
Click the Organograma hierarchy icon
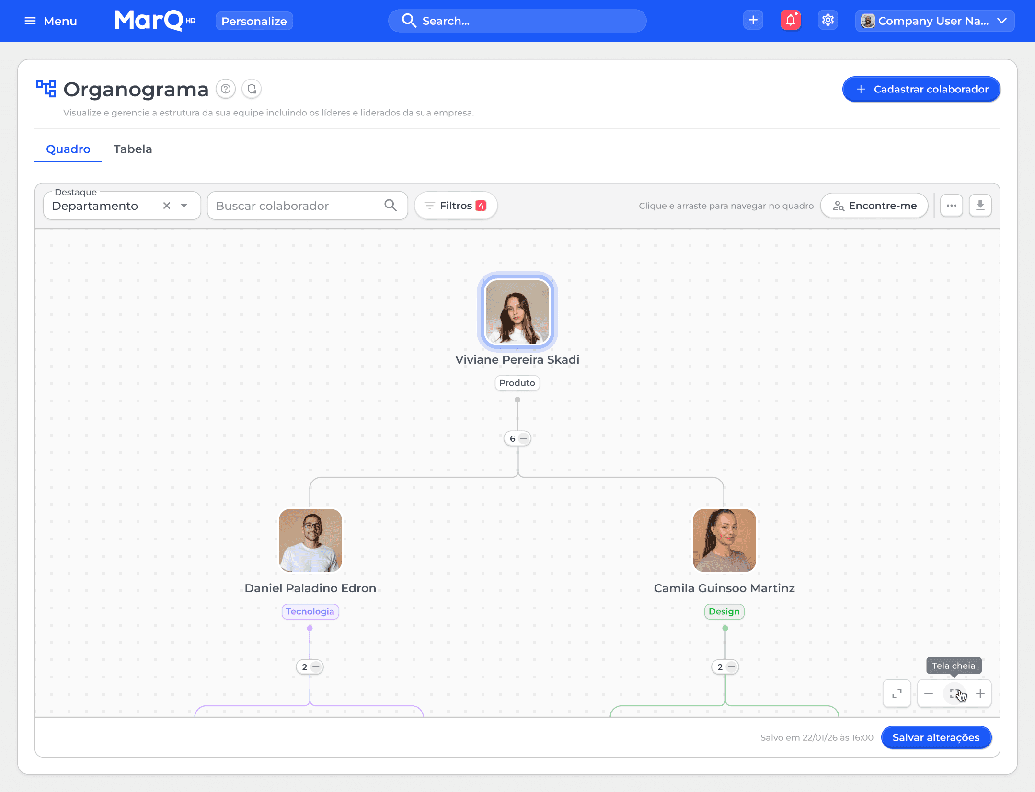pyautogui.click(x=46, y=89)
